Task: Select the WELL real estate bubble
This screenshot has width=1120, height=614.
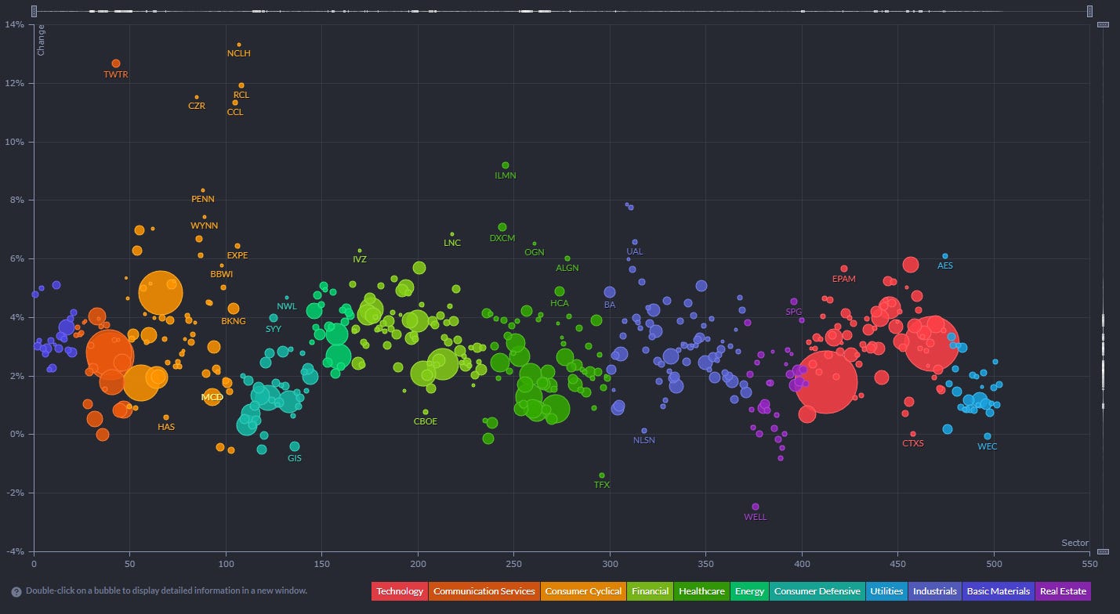Action: 756,507
